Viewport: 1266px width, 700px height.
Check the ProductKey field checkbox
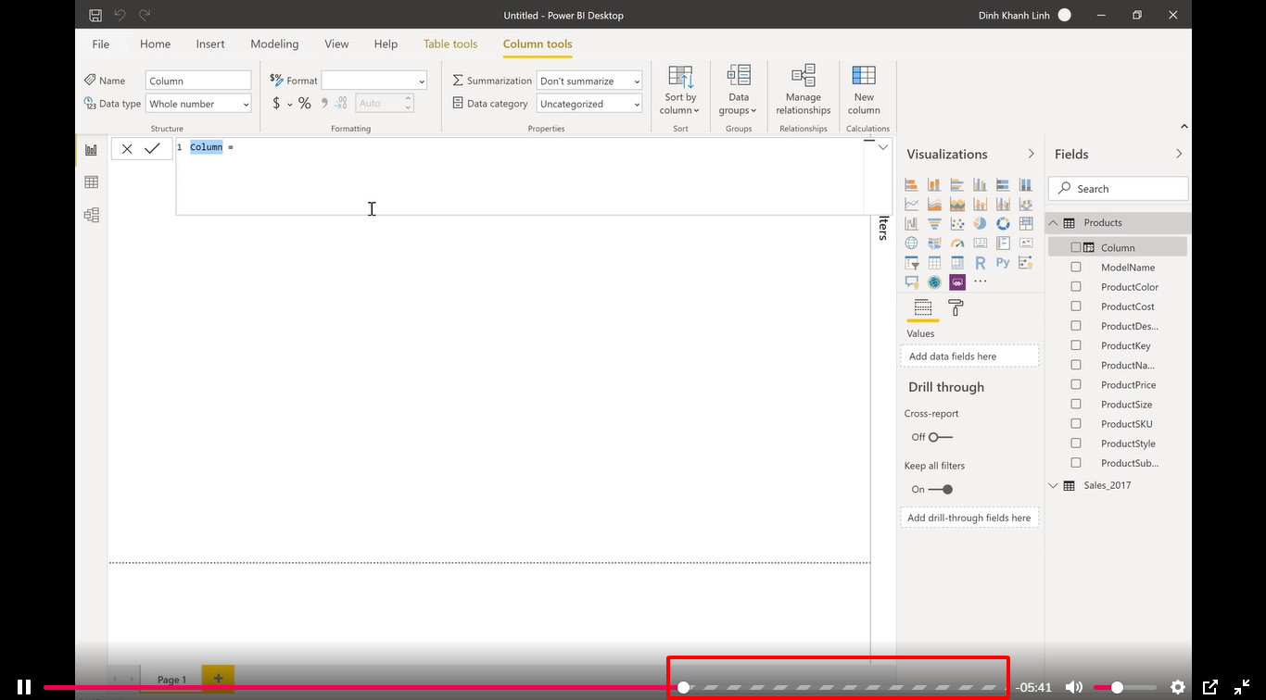[x=1076, y=345]
